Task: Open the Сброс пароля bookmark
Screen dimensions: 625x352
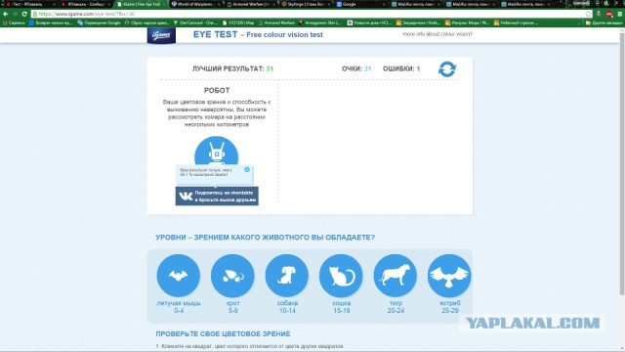Action: pyautogui.click(x=147, y=22)
